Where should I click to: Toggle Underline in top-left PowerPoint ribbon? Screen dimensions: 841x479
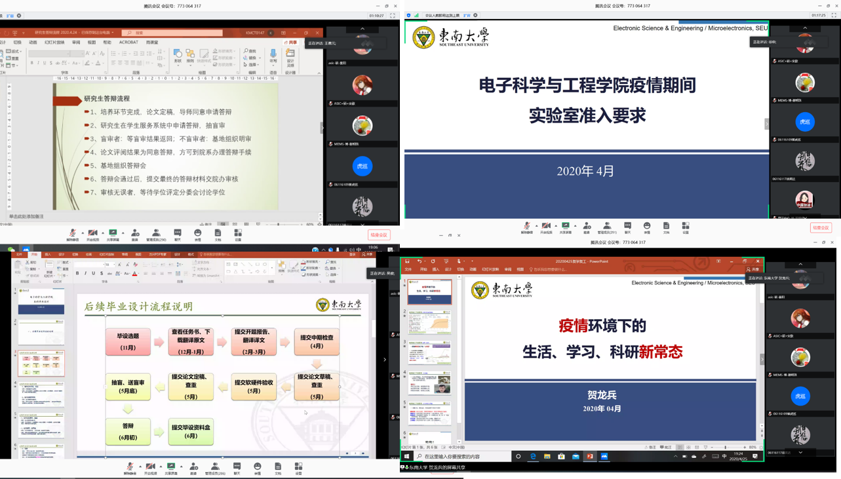(x=46, y=63)
